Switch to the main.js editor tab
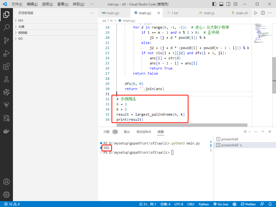Viewport: 276px width, 207px height. pos(211,13)
